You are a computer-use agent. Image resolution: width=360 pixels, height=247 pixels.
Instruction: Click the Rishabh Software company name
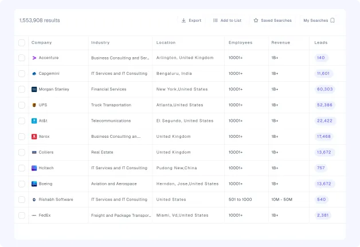pyautogui.click(x=56, y=200)
